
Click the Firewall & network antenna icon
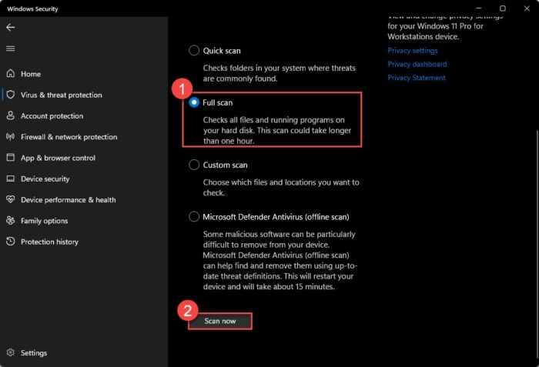(x=11, y=137)
